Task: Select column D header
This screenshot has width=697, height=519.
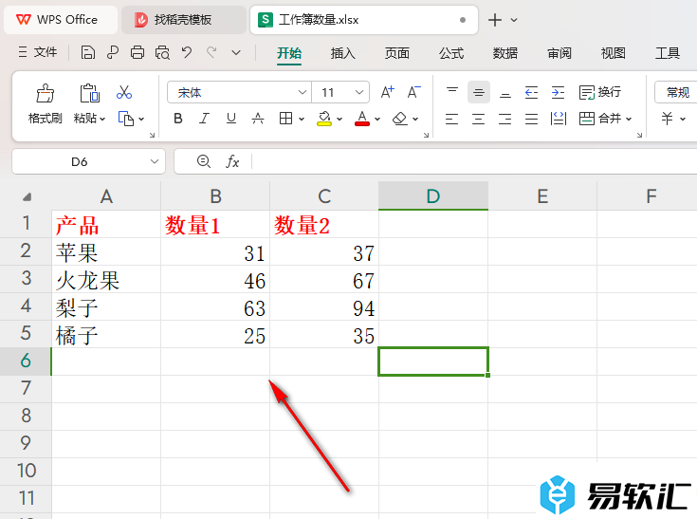Action: [433, 196]
